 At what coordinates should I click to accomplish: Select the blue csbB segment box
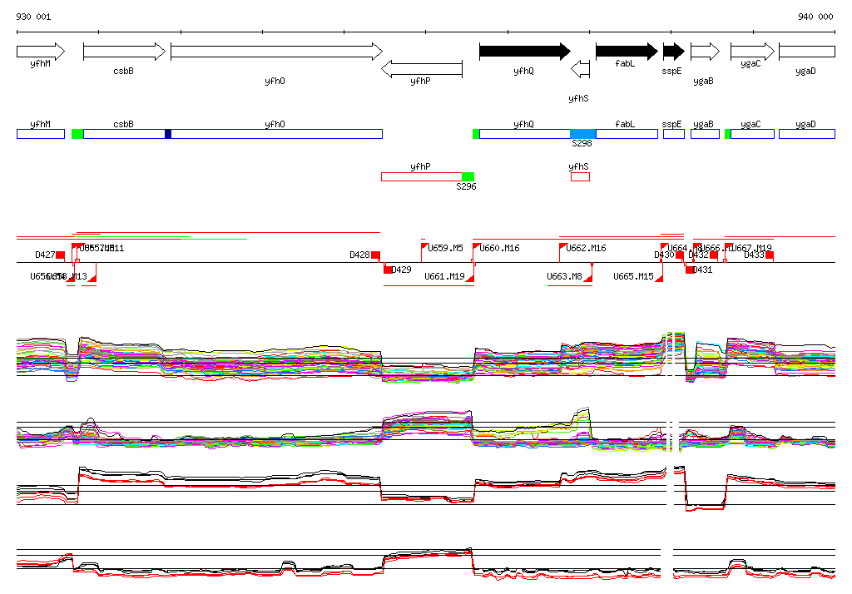click(x=125, y=134)
